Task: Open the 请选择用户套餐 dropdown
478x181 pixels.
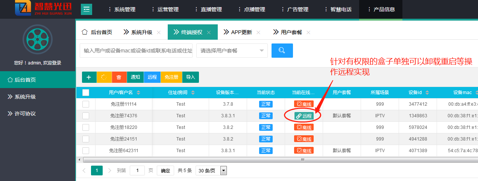Action: pos(232,51)
